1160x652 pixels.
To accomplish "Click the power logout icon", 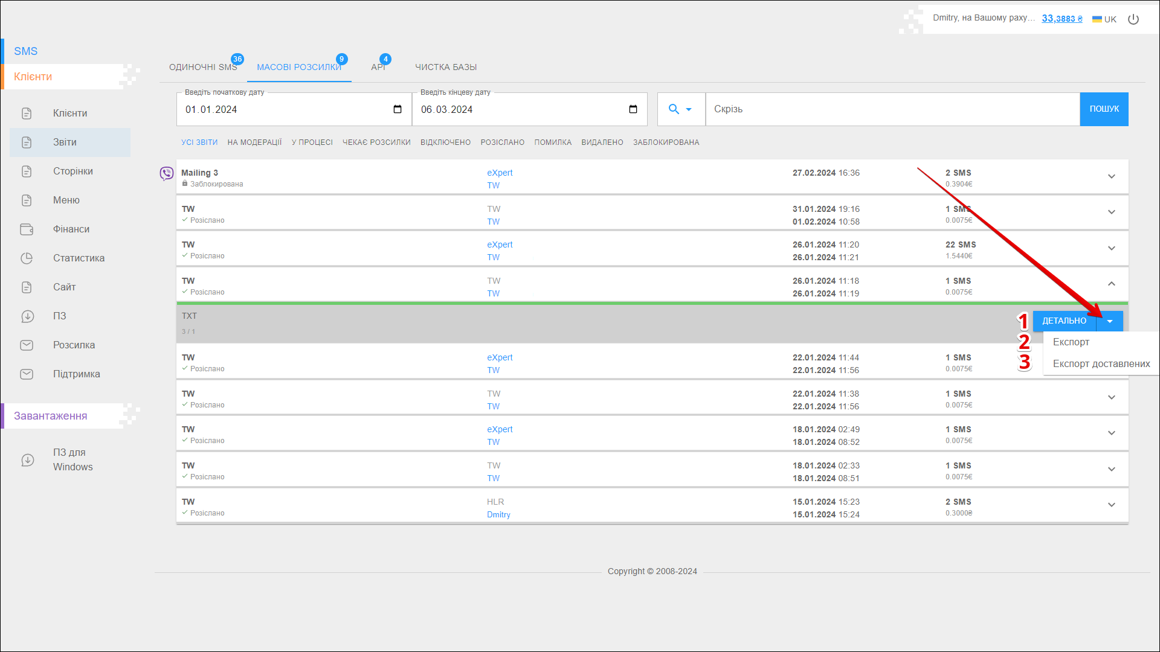I will tap(1133, 19).
